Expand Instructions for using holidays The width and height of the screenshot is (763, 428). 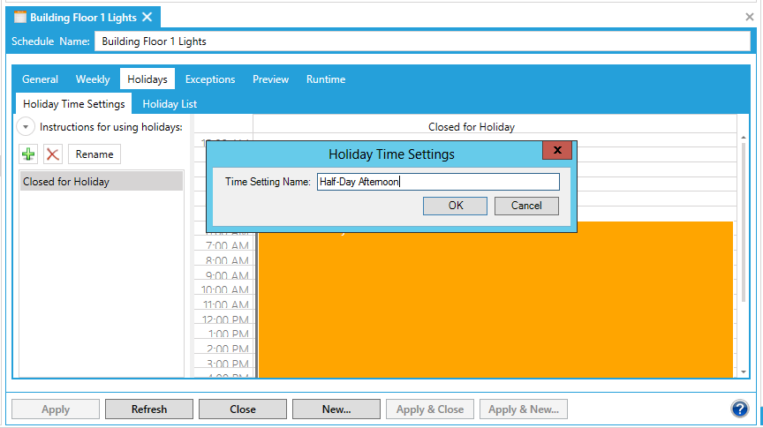click(x=26, y=127)
